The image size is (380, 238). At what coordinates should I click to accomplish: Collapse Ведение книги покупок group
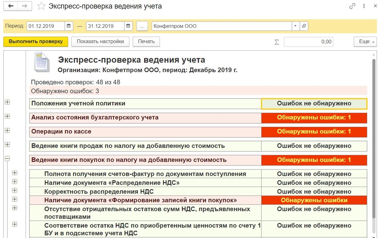pos(8,158)
